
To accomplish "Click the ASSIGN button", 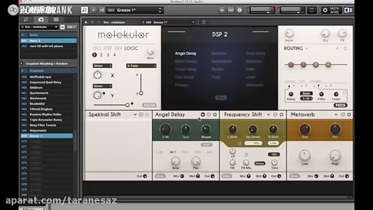I will (149, 105).
